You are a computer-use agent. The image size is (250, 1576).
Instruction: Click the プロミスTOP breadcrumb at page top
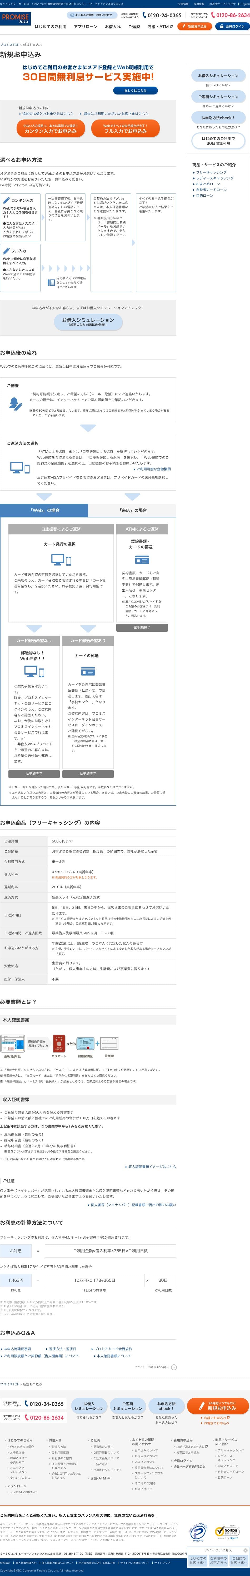[x=10, y=45]
